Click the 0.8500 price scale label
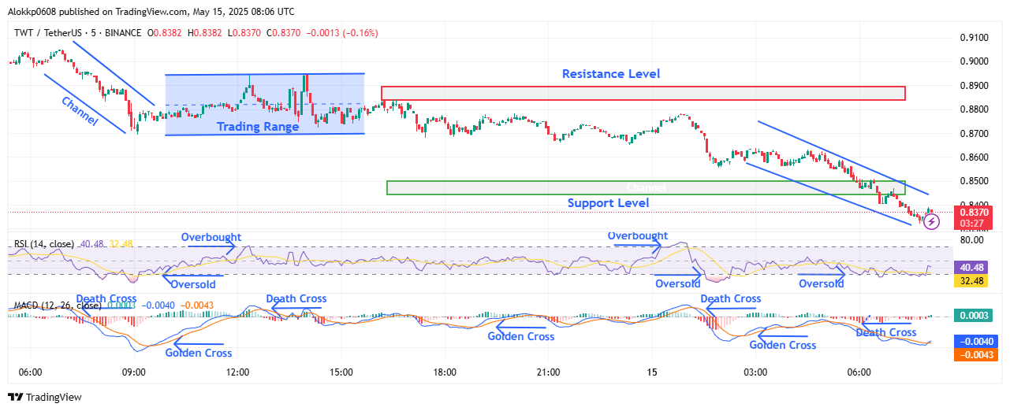1010x411 pixels. pos(974,182)
